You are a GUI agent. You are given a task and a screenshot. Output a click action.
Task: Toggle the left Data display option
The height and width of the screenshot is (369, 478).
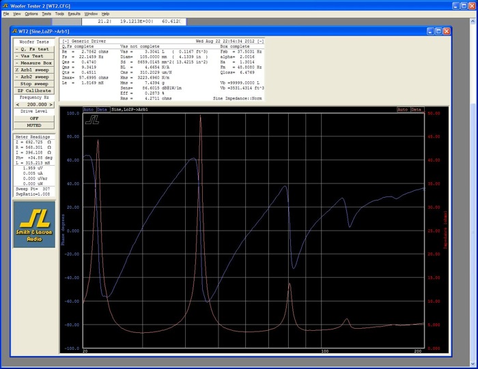pyautogui.click(x=102, y=109)
